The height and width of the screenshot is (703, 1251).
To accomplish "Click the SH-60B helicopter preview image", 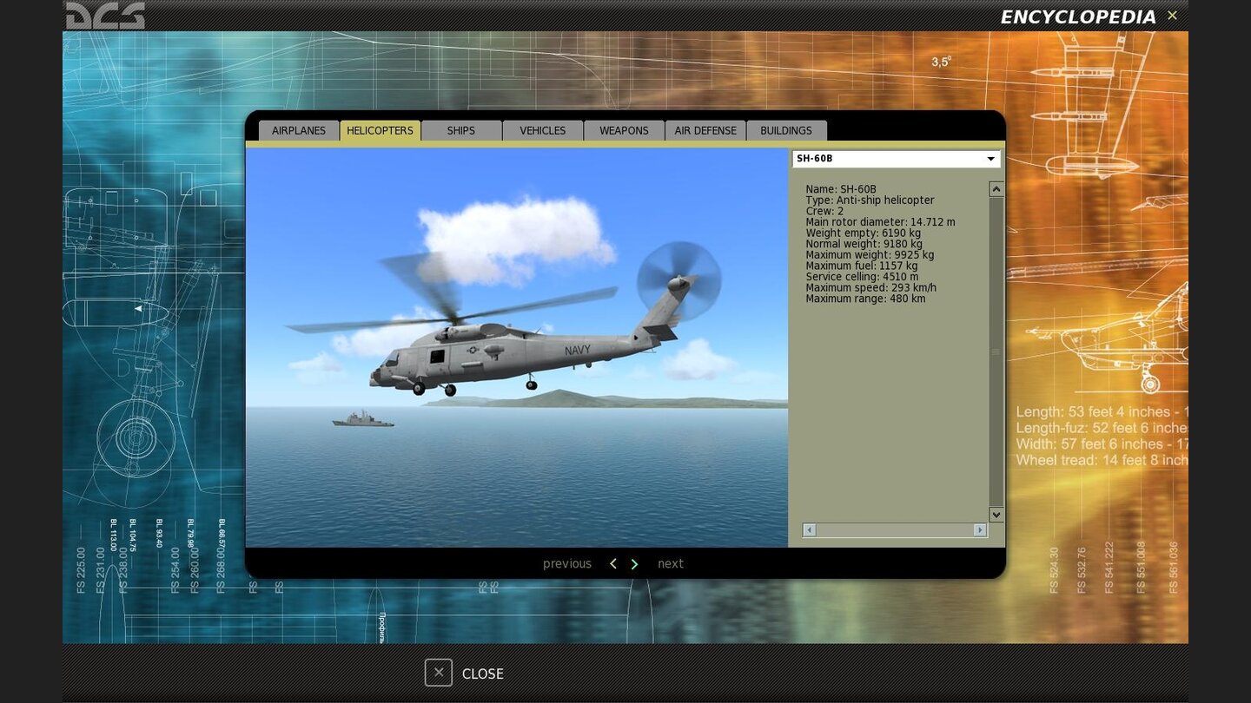I will pos(517,347).
